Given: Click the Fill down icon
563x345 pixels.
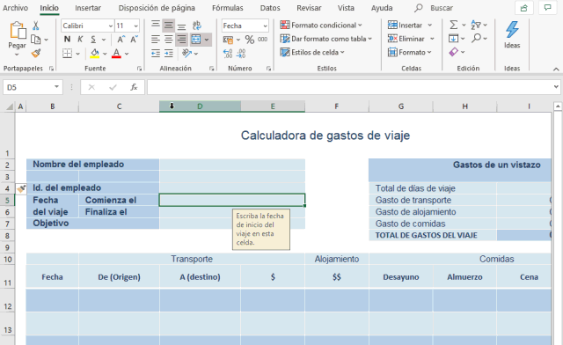Looking at the screenshot, I should pos(454,38).
